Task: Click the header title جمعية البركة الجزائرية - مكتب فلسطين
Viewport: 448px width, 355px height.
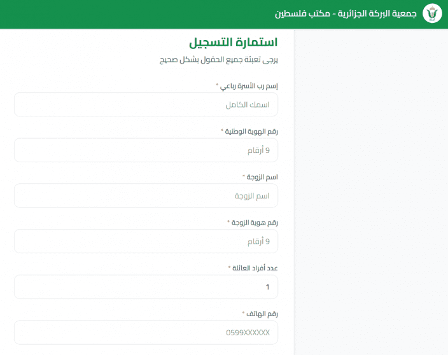Action: [x=346, y=13]
